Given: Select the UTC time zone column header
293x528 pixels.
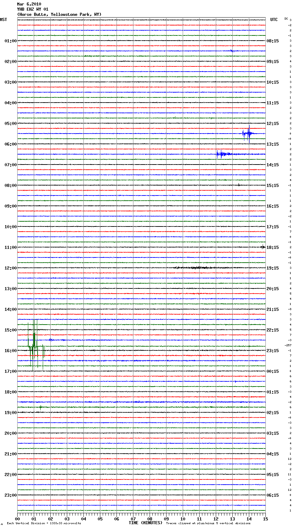Looking at the screenshot, I should click(x=274, y=20).
